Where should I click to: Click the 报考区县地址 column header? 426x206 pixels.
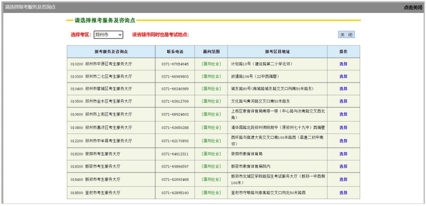[x=277, y=51]
